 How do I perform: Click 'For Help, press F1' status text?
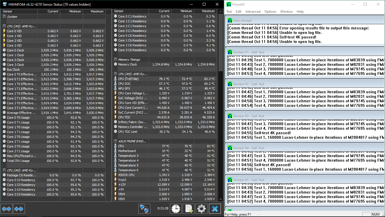238,214
